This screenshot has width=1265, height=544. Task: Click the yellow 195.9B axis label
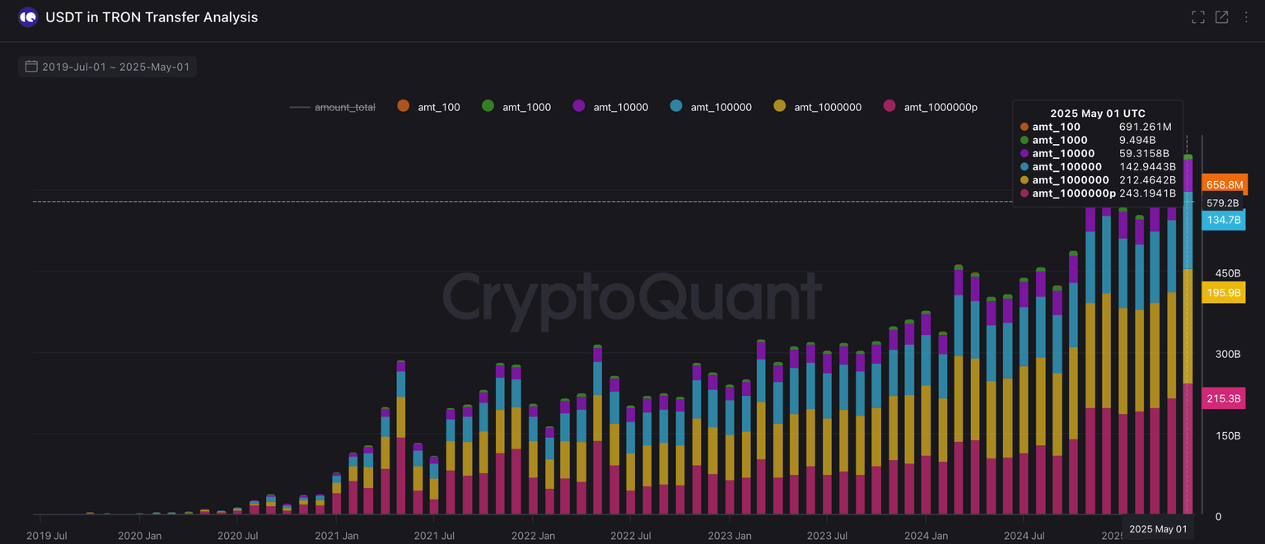[x=1223, y=293]
